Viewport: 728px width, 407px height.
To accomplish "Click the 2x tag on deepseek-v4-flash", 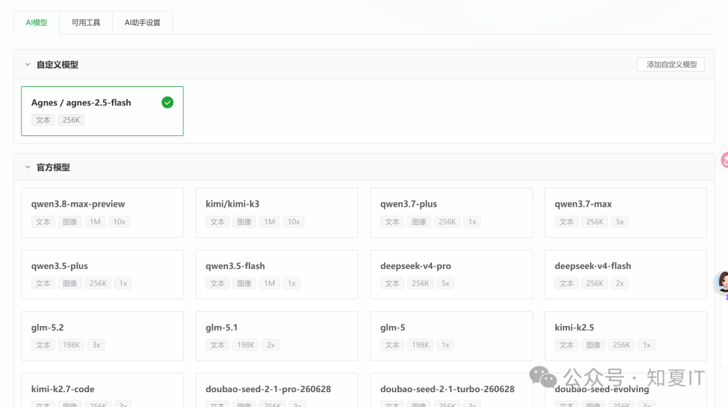I will click(x=620, y=284).
